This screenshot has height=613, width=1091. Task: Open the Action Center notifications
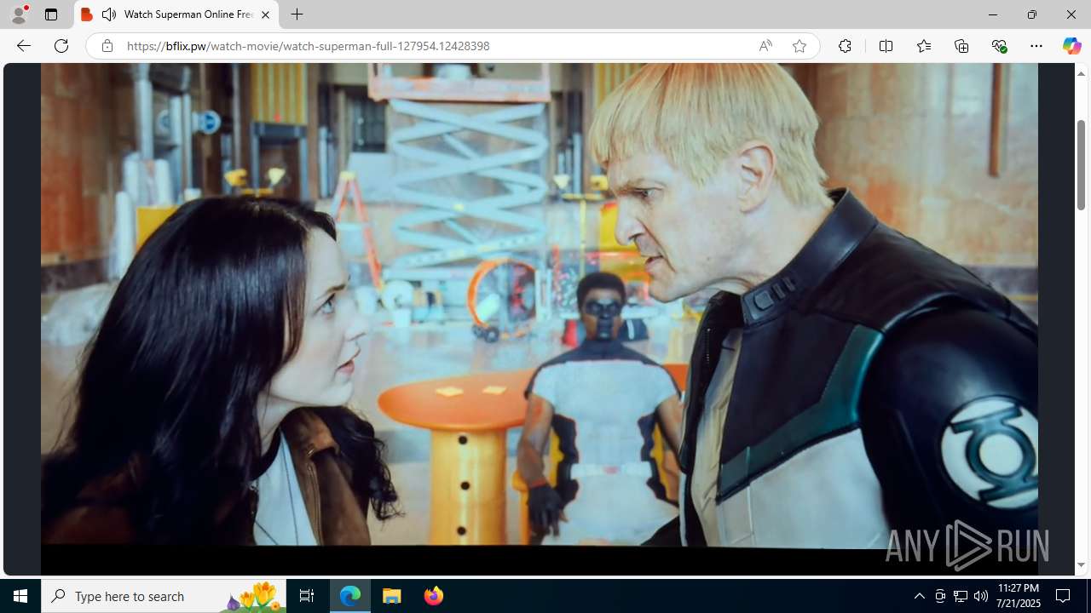[1063, 596]
